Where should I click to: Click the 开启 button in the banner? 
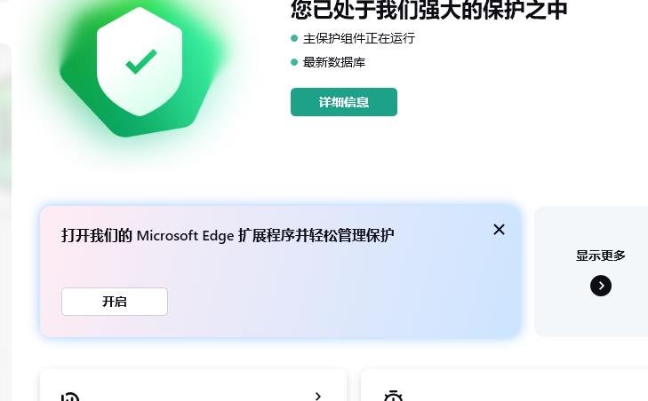pos(115,302)
